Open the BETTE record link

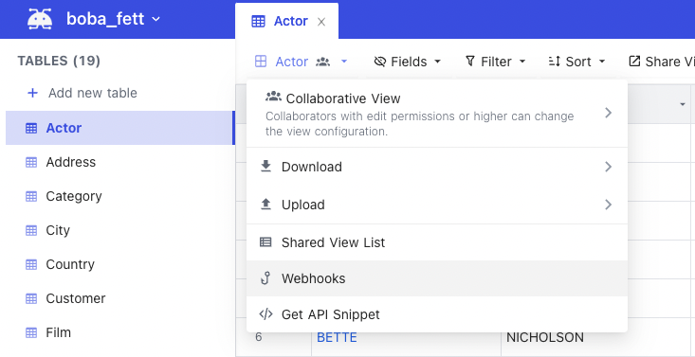pos(337,337)
